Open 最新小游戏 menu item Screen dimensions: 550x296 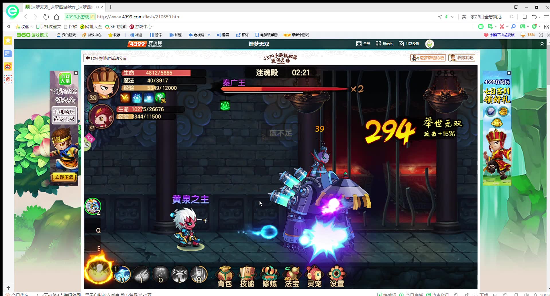[296, 35]
